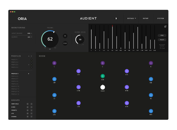Select PROFILE 8 in the list
This screenshot has width=177, height=130.
pos(15,81)
